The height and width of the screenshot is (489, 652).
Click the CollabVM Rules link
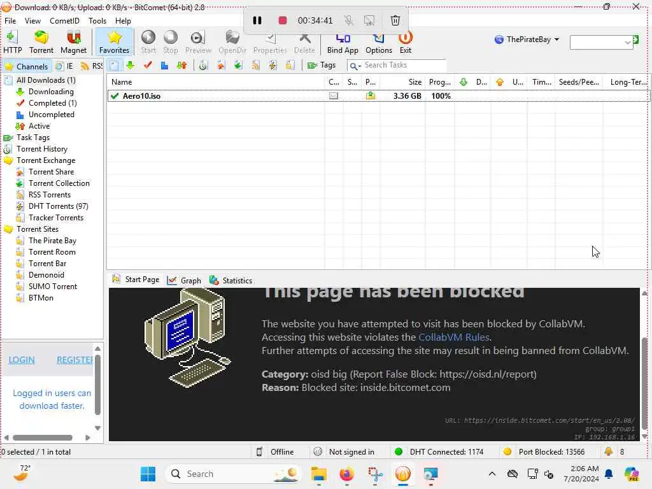coord(453,337)
